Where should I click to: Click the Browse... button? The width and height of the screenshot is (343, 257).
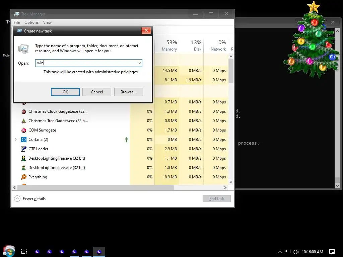128,92
